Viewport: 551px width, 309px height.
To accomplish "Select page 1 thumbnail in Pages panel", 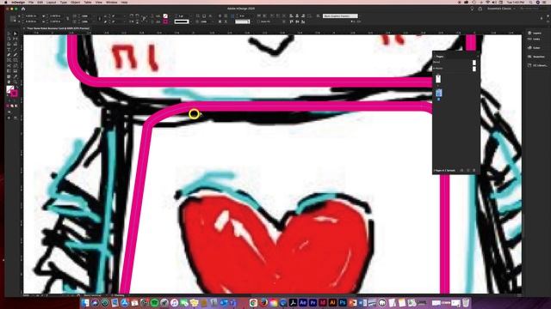I will (x=438, y=79).
